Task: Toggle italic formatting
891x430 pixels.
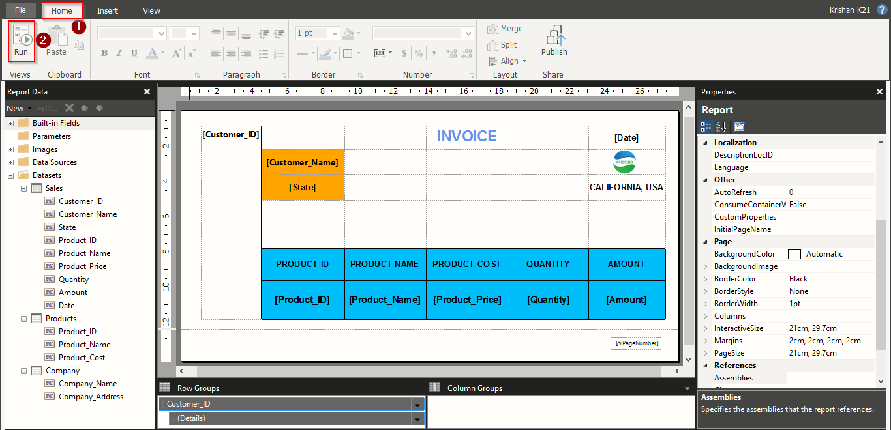Action: pos(118,53)
